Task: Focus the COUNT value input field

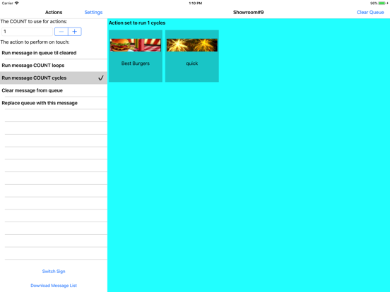Action: (x=27, y=32)
